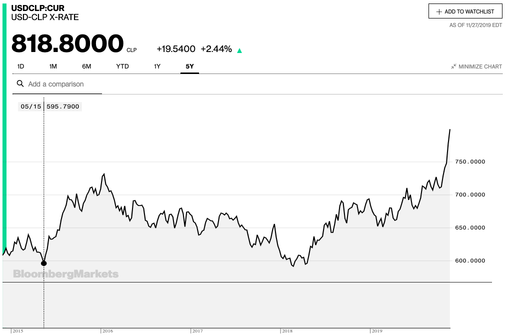507x336 pixels.
Task: Click the USDCLP:CUR ticker title
Action: 38,8
